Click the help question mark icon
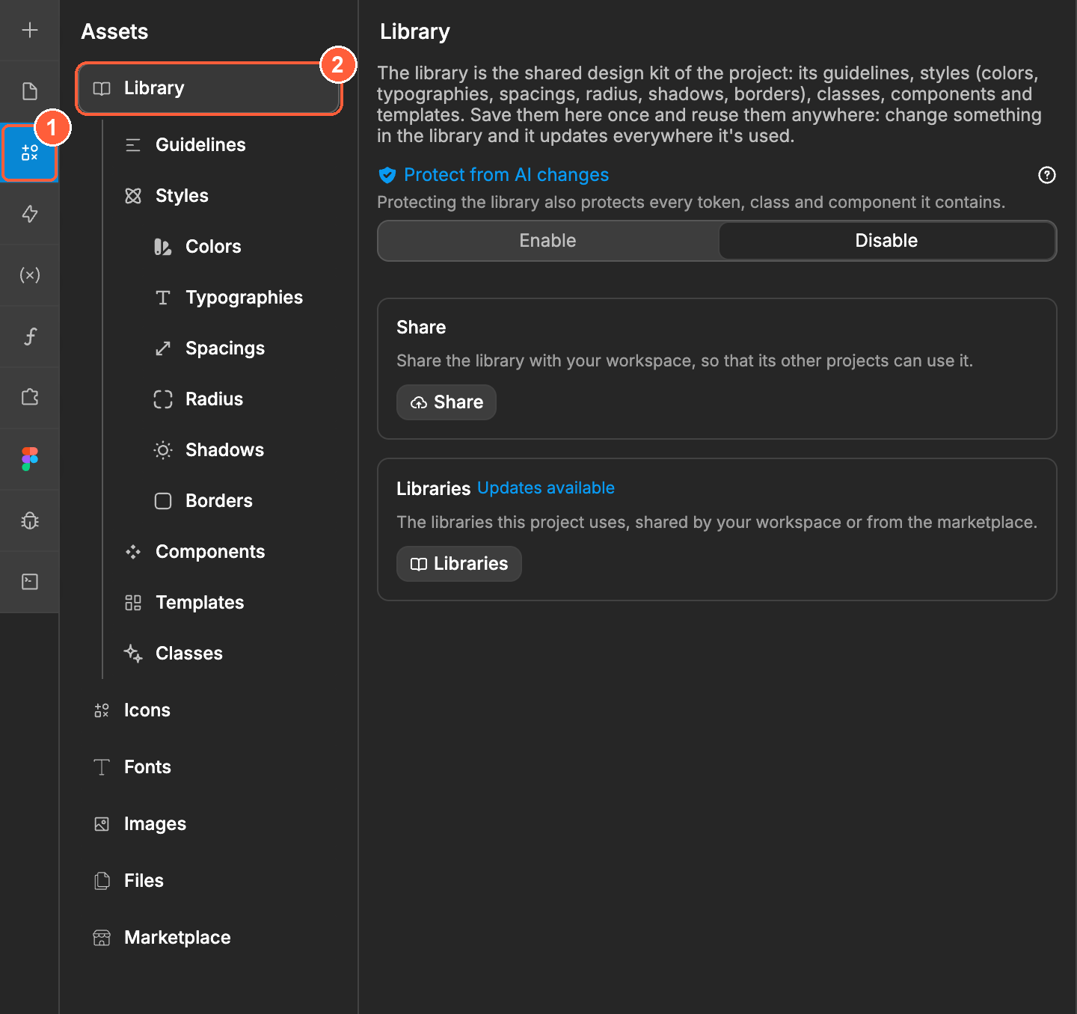 coord(1047,175)
